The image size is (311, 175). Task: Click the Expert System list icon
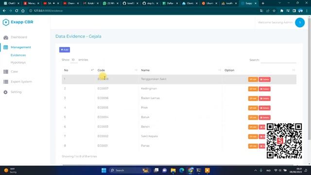pyautogui.click(x=6, y=82)
